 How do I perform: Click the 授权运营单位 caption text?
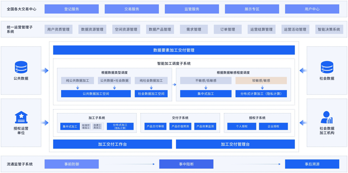coord(21,131)
